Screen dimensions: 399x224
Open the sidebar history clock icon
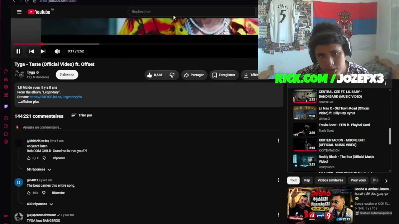[x=6, y=126]
